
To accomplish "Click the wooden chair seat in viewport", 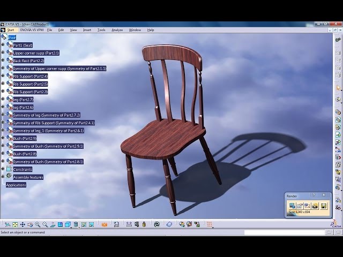I will [162, 139].
